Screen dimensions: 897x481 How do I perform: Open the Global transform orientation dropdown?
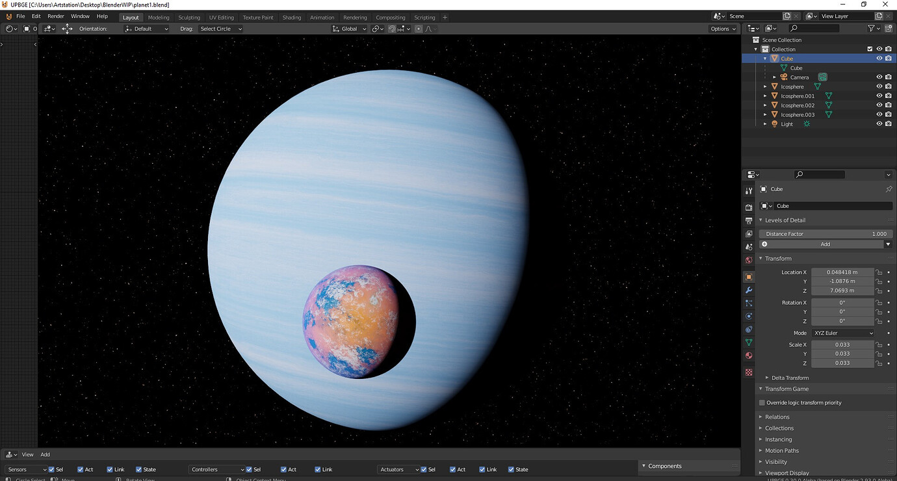point(349,29)
